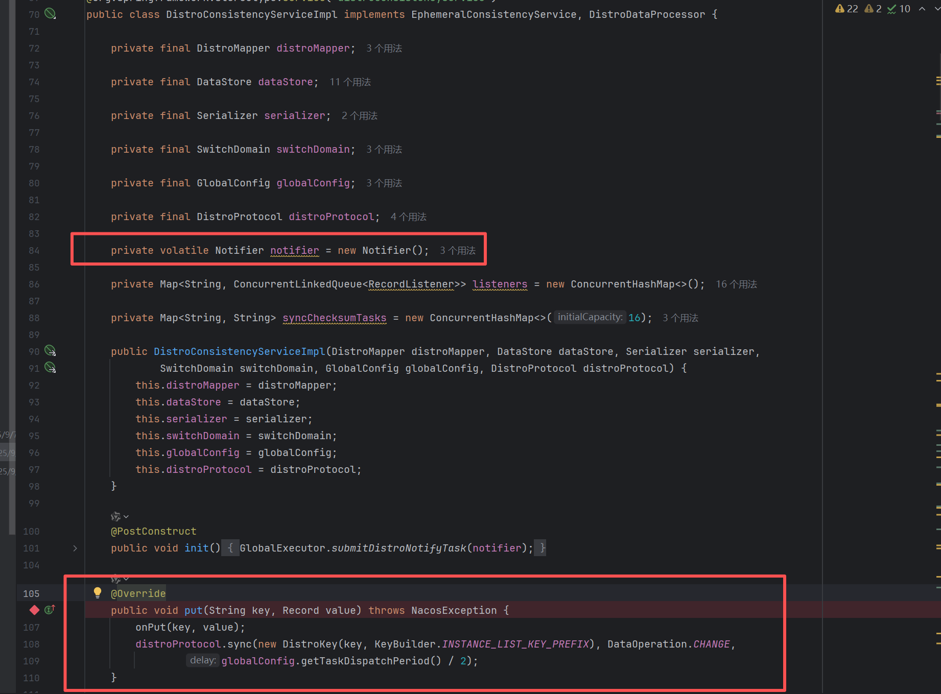The image size is (941, 694).
Task: Click the yellow warning icon showing 22
Action: click(846, 9)
